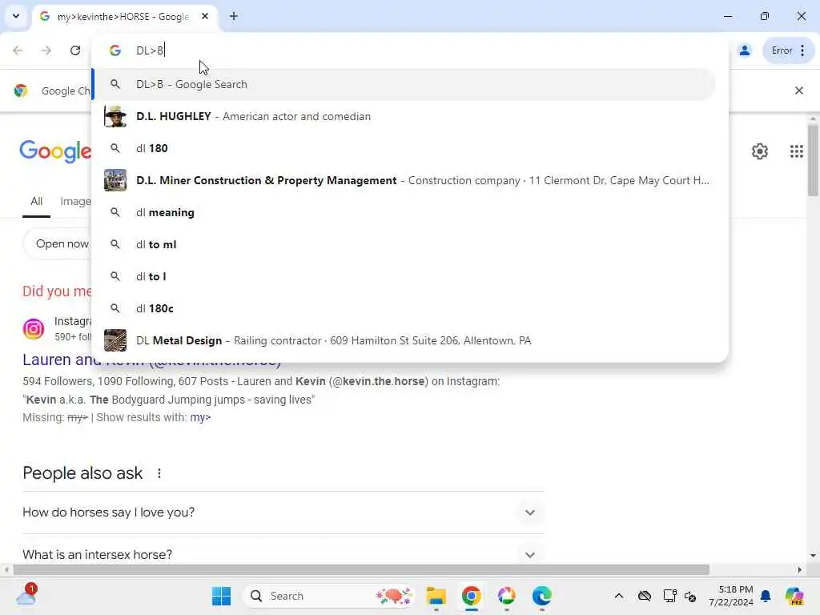Click the browser forward arrow
The width and height of the screenshot is (820, 615).
[x=46, y=50]
